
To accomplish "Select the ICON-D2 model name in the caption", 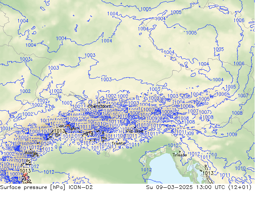I will click(81, 187).
